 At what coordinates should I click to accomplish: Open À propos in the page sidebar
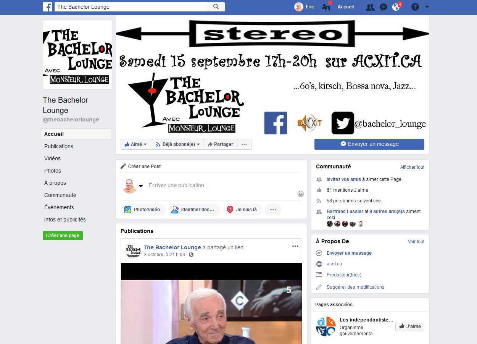click(55, 183)
